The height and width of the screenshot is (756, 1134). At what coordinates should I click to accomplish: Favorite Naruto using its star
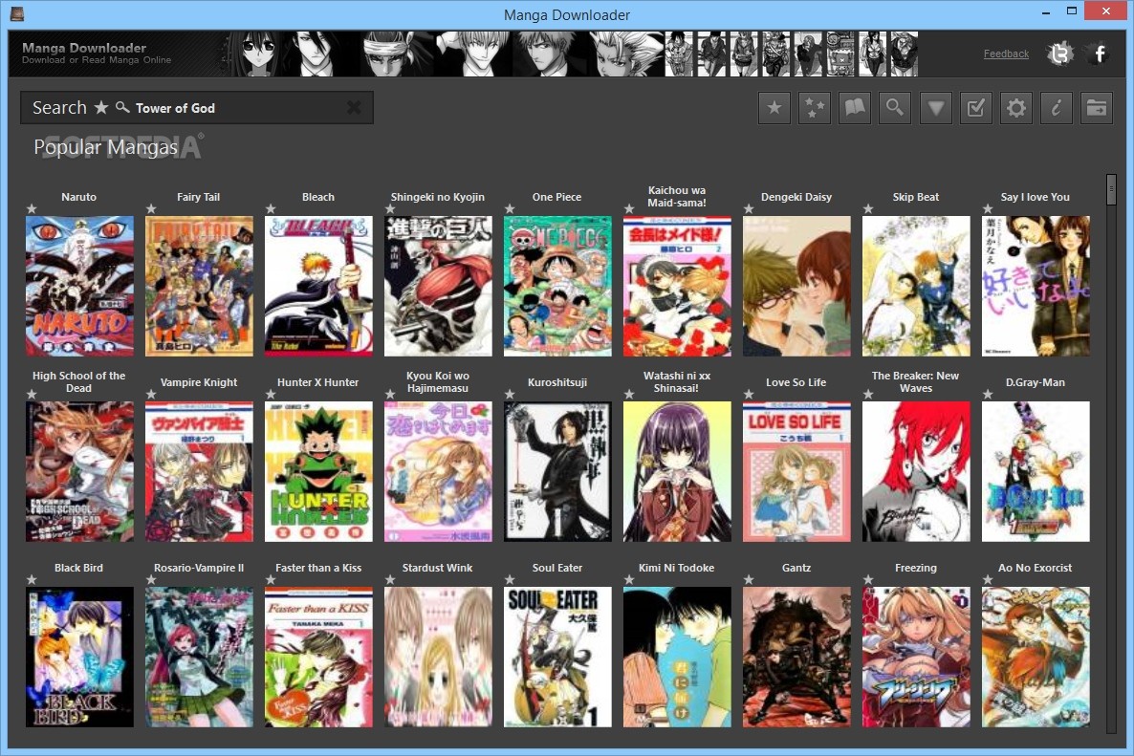[x=32, y=209]
